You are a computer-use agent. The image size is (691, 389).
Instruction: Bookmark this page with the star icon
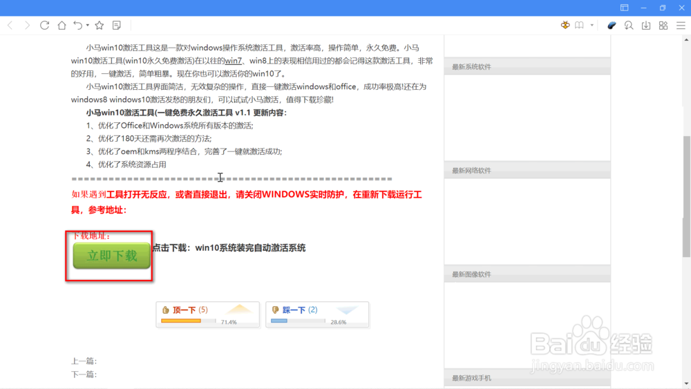(x=100, y=26)
